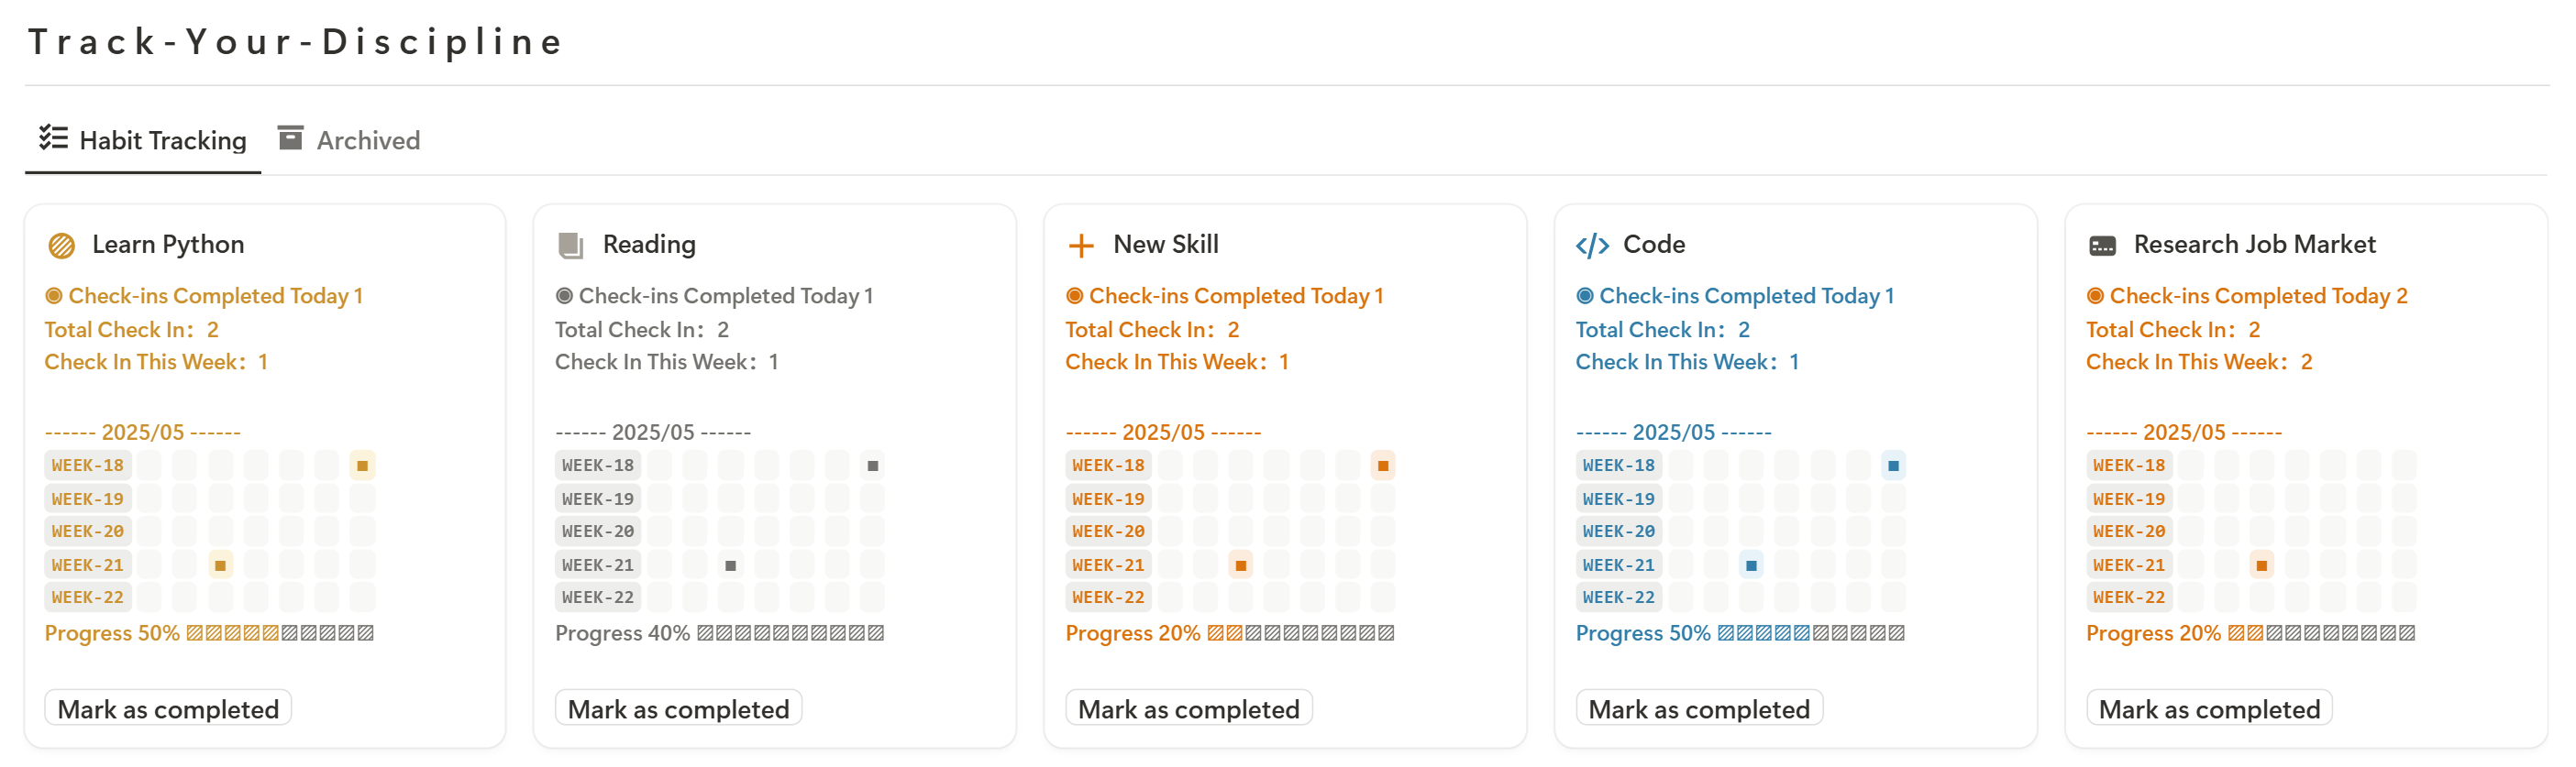The height and width of the screenshot is (767, 2576).
Task: Click New Skill check-ins completed radio icon
Action: (x=1075, y=296)
